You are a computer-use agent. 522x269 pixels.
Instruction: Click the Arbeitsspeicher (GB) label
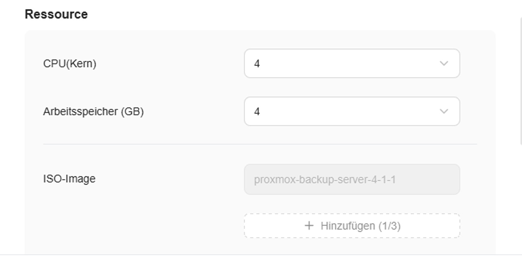pyautogui.click(x=93, y=111)
